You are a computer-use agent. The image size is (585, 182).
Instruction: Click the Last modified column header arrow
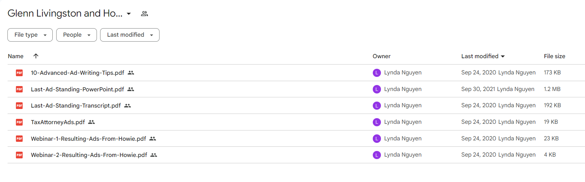[503, 56]
